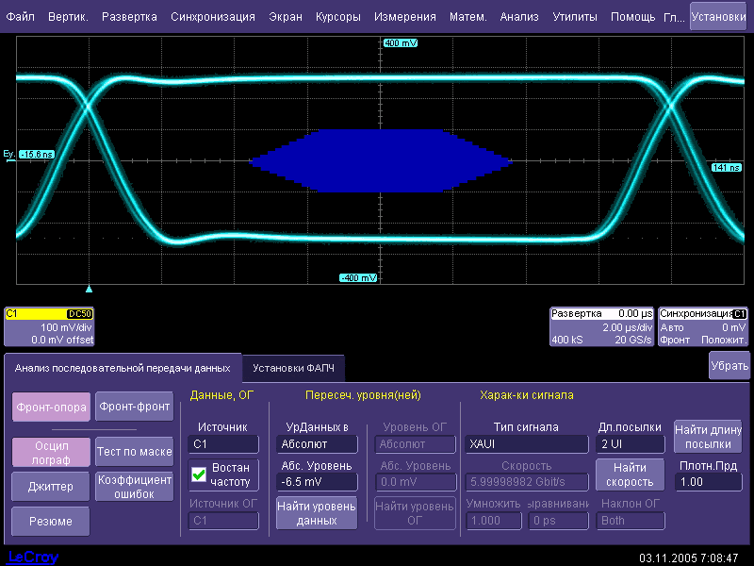Select the Фронт-фронт mode
The height and width of the screenshot is (566, 754).
pyautogui.click(x=134, y=407)
